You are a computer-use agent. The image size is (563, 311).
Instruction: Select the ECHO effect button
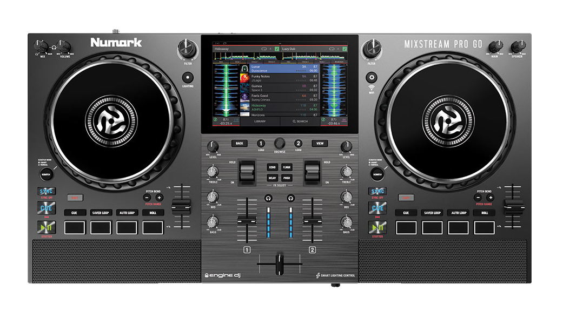click(272, 167)
